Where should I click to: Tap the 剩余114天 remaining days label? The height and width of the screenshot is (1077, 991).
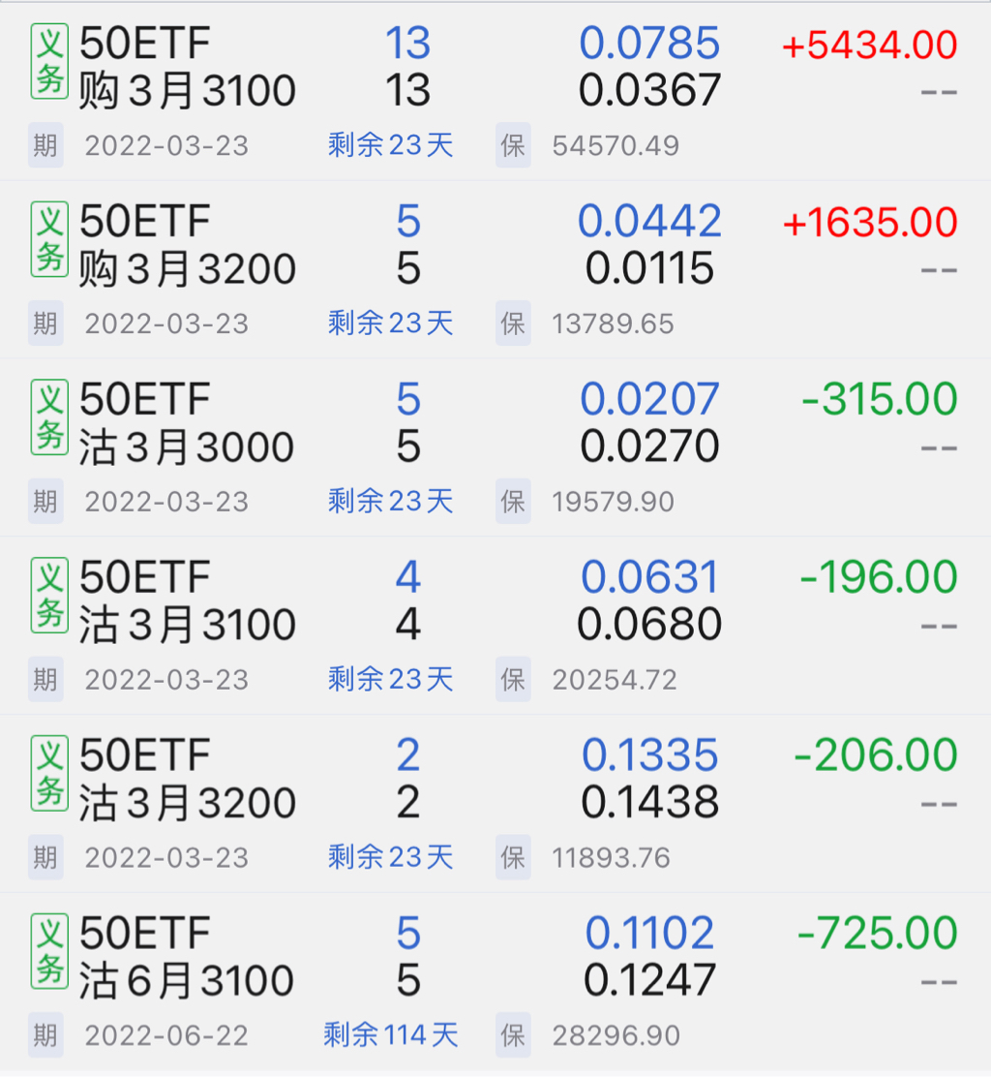[390, 1034]
